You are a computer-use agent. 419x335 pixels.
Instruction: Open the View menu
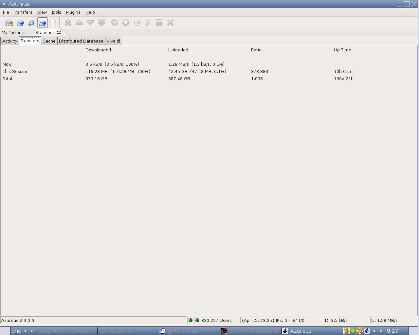click(x=42, y=12)
